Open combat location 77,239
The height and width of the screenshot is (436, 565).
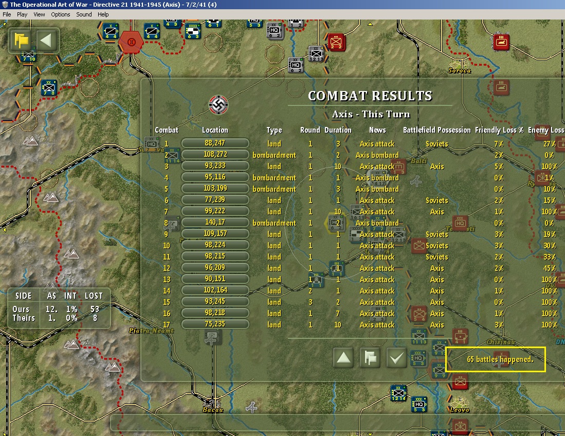click(x=215, y=199)
